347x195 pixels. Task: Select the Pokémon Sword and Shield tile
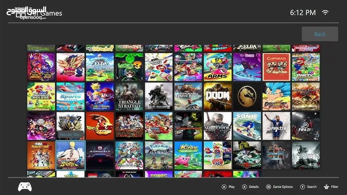coord(70,67)
